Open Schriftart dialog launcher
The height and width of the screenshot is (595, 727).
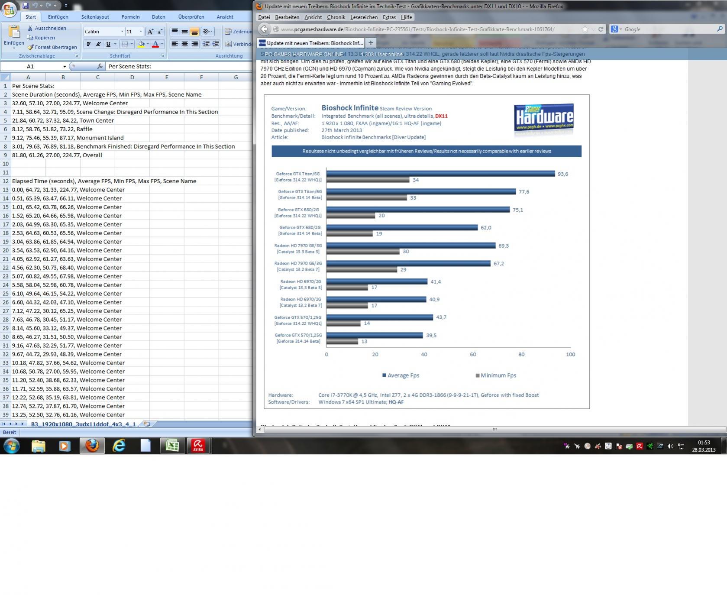pos(163,56)
